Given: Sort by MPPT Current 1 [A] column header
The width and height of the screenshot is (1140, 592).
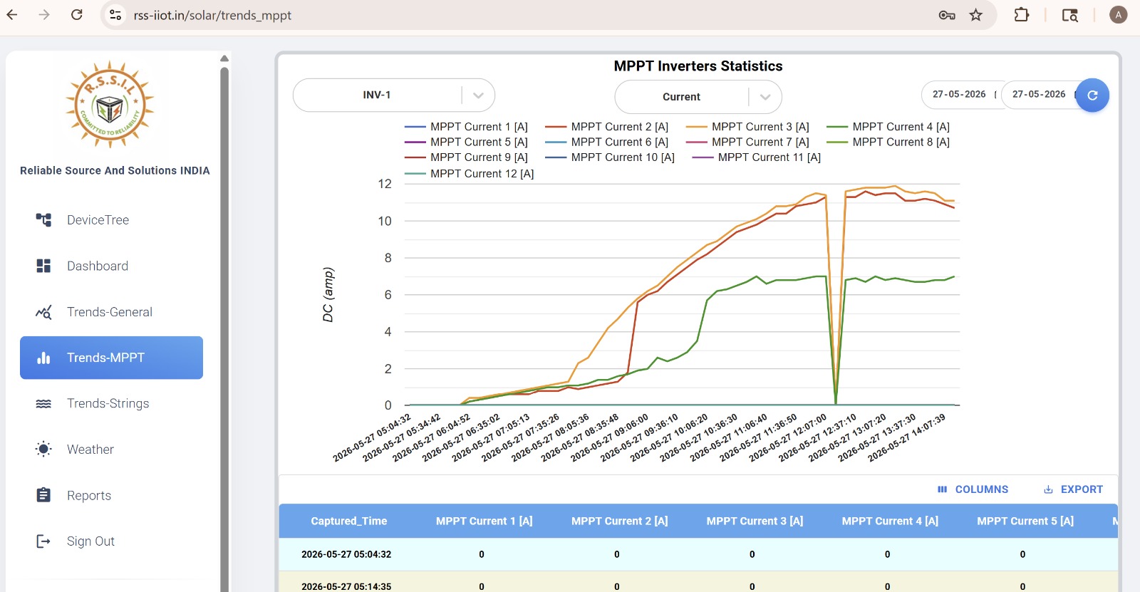Looking at the screenshot, I should pos(484,521).
